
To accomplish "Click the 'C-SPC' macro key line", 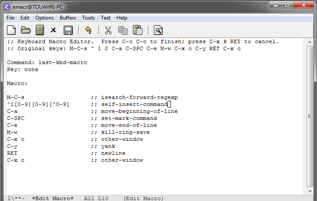I will click(x=16, y=118).
